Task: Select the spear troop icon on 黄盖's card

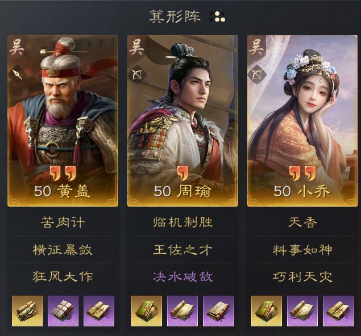Action: tap(18, 74)
